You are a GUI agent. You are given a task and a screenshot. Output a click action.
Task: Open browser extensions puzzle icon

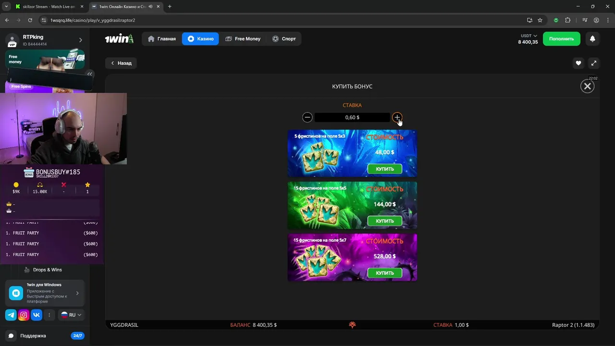point(567,20)
